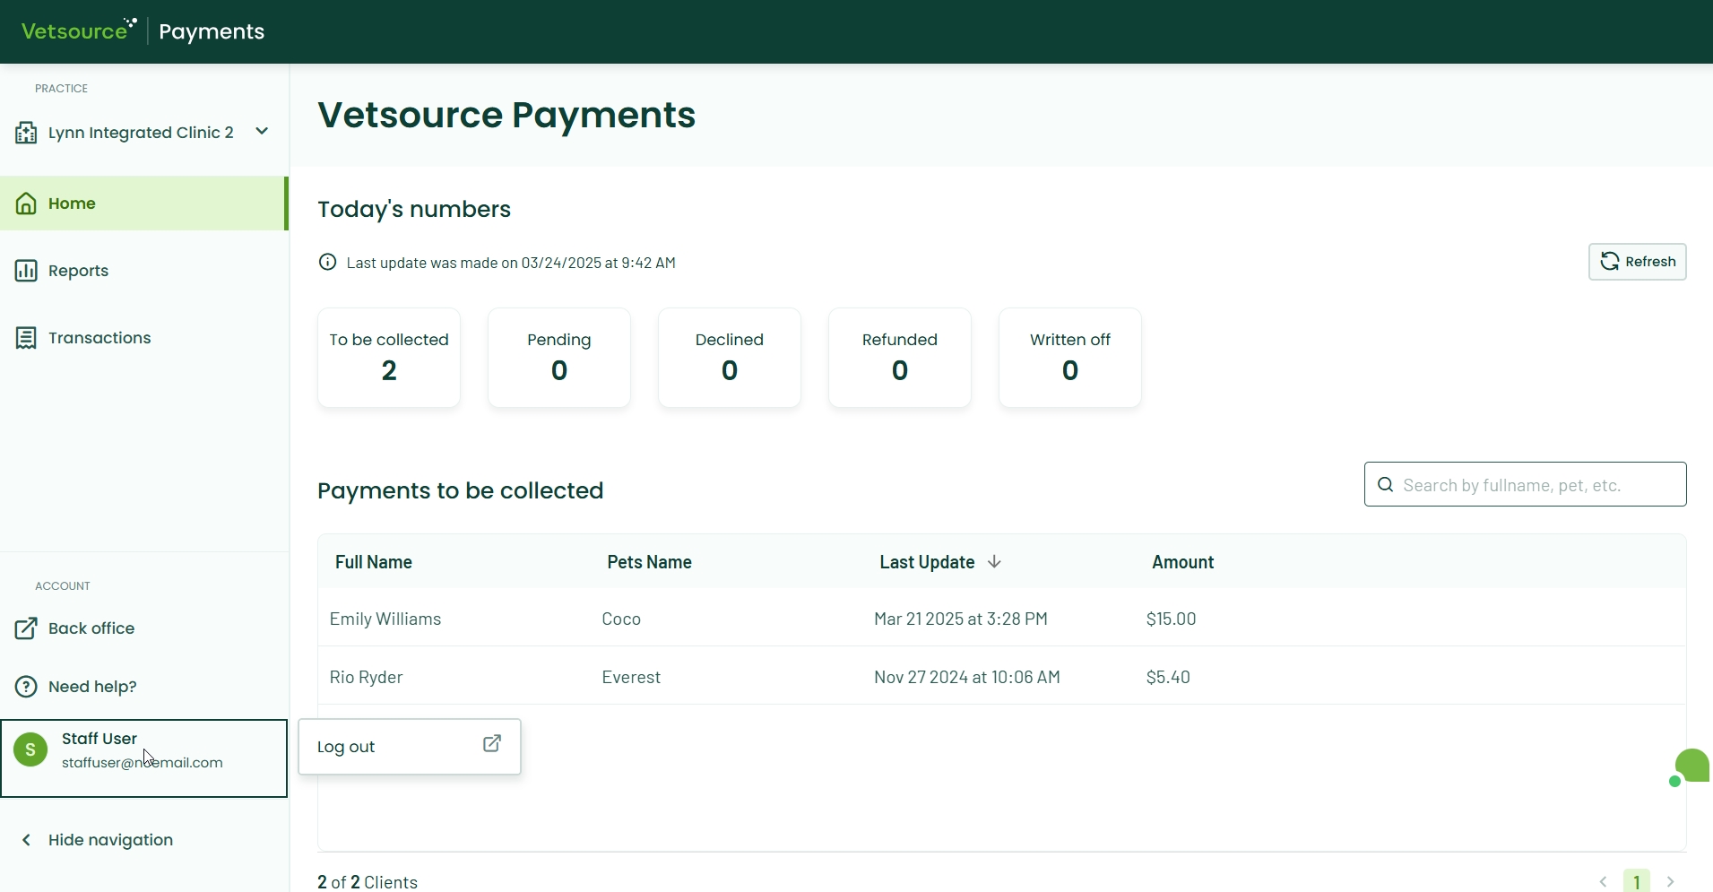The image size is (1713, 892).
Task: Expand the Lynn Integrated Clinic 2 chevron
Action: point(262,132)
